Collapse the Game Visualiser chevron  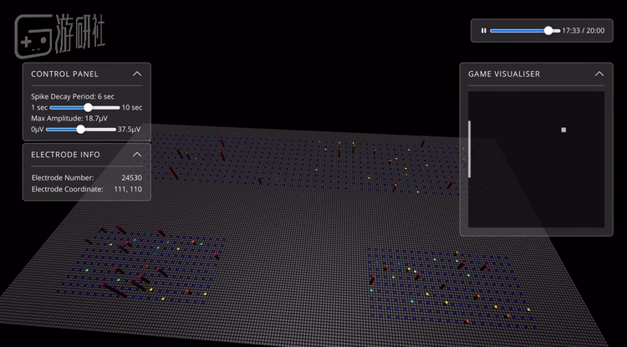click(599, 74)
